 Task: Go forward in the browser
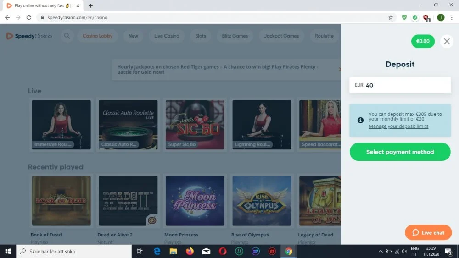tap(18, 17)
